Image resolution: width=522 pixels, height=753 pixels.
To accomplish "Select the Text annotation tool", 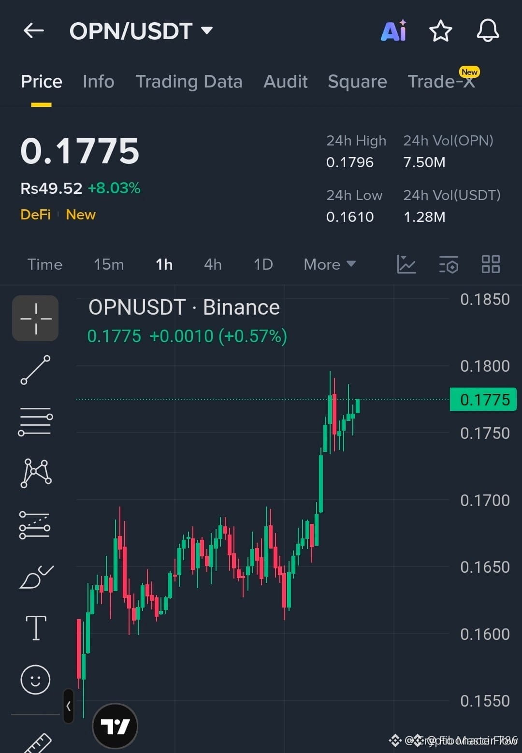I will coord(36,628).
